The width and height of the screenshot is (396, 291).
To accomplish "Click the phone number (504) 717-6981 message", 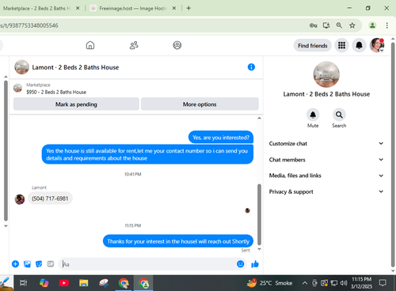I will coord(50,198).
